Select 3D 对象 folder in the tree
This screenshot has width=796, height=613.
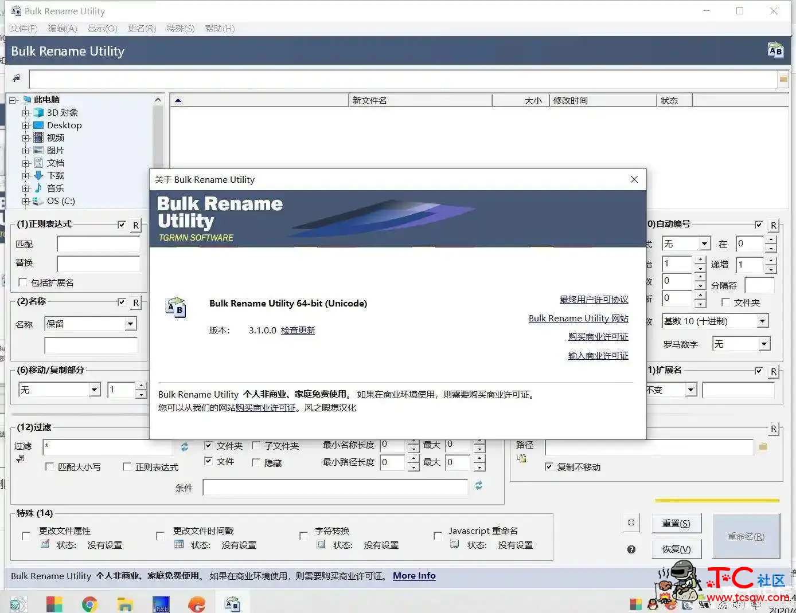tap(63, 113)
